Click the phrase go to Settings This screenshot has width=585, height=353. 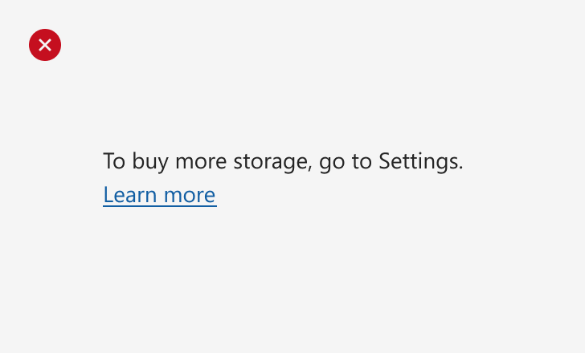391,162
